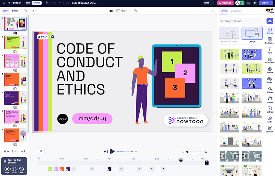275x176 pixels.
Task: Open the Shapes panel
Action: click(x=269, y=90)
